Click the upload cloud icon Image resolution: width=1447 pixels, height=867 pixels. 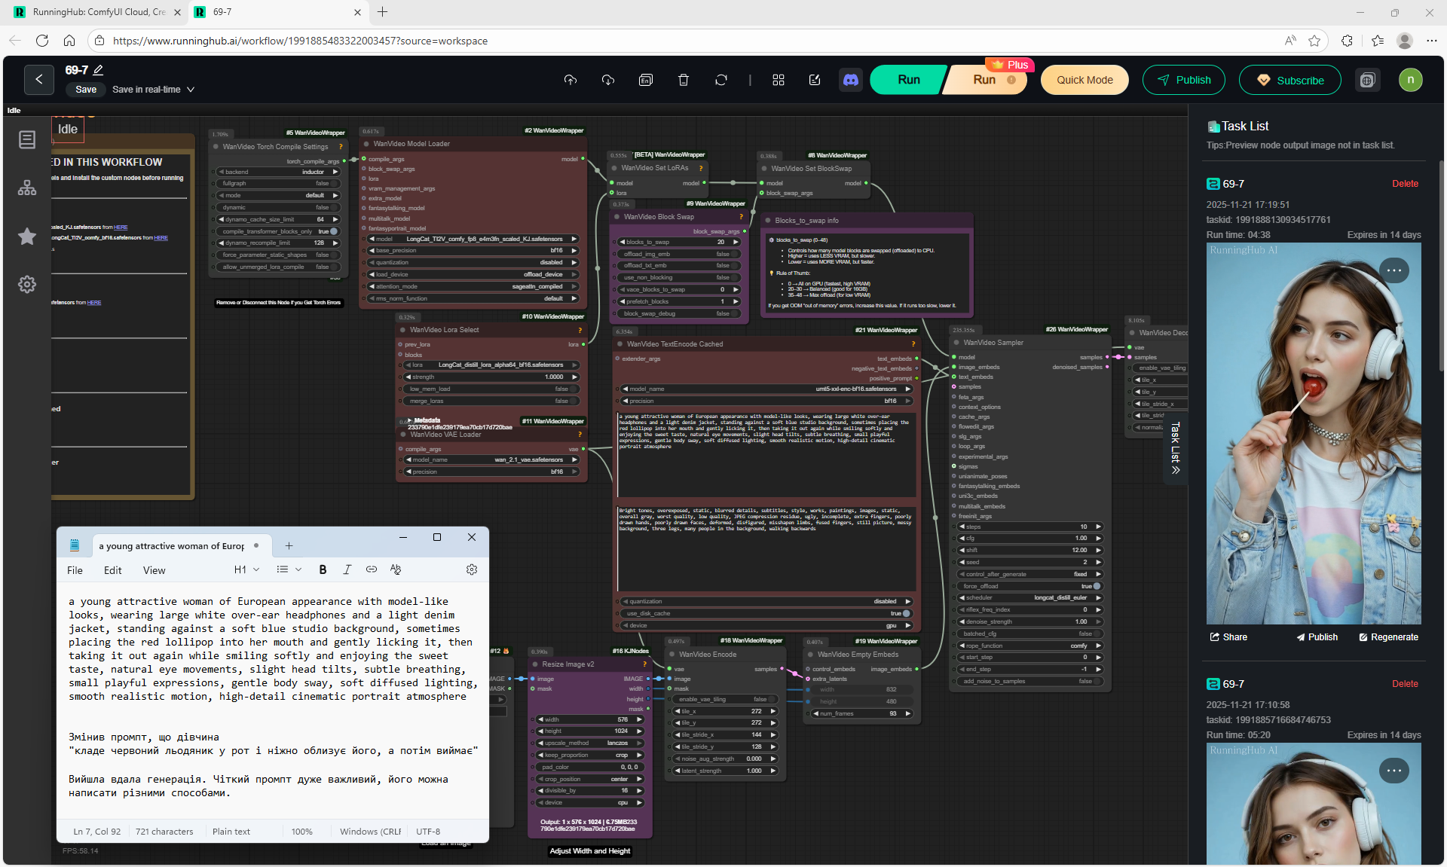[570, 80]
